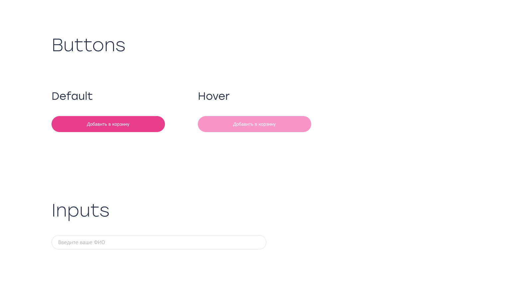Click the button text 'Добавить в корзину' in Hover
The image size is (532, 308).
[254, 124]
